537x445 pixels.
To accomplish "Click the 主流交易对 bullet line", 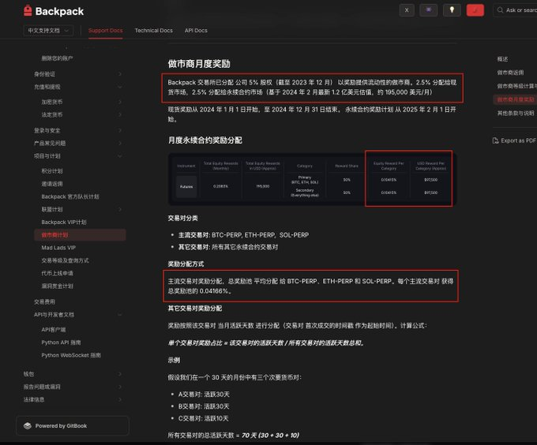I will click(x=243, y=235).
